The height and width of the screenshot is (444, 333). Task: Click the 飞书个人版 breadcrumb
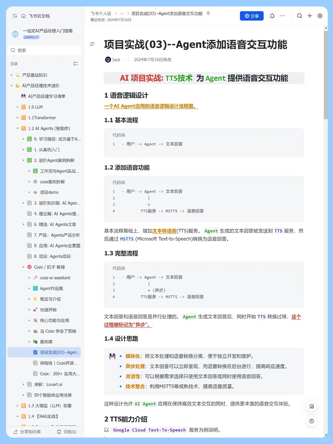(x=101, y=14)
